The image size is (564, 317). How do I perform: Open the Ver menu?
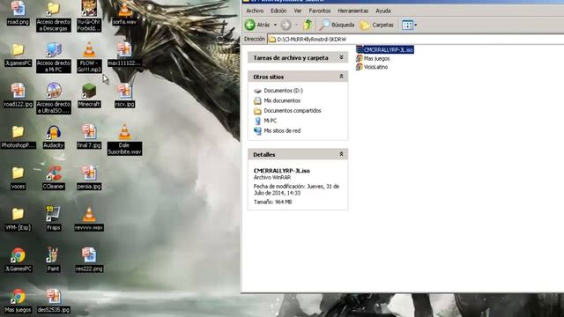click(298, 11)
